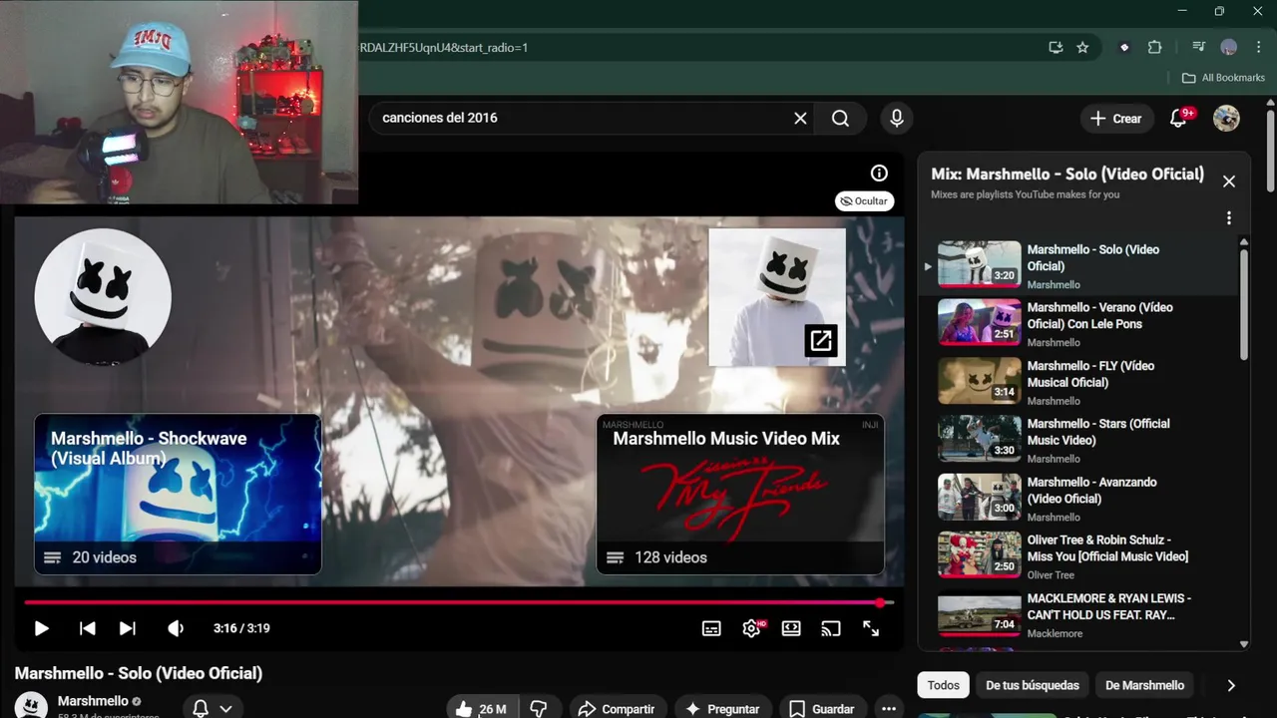Clear the search box text

[x=800, y=118]
